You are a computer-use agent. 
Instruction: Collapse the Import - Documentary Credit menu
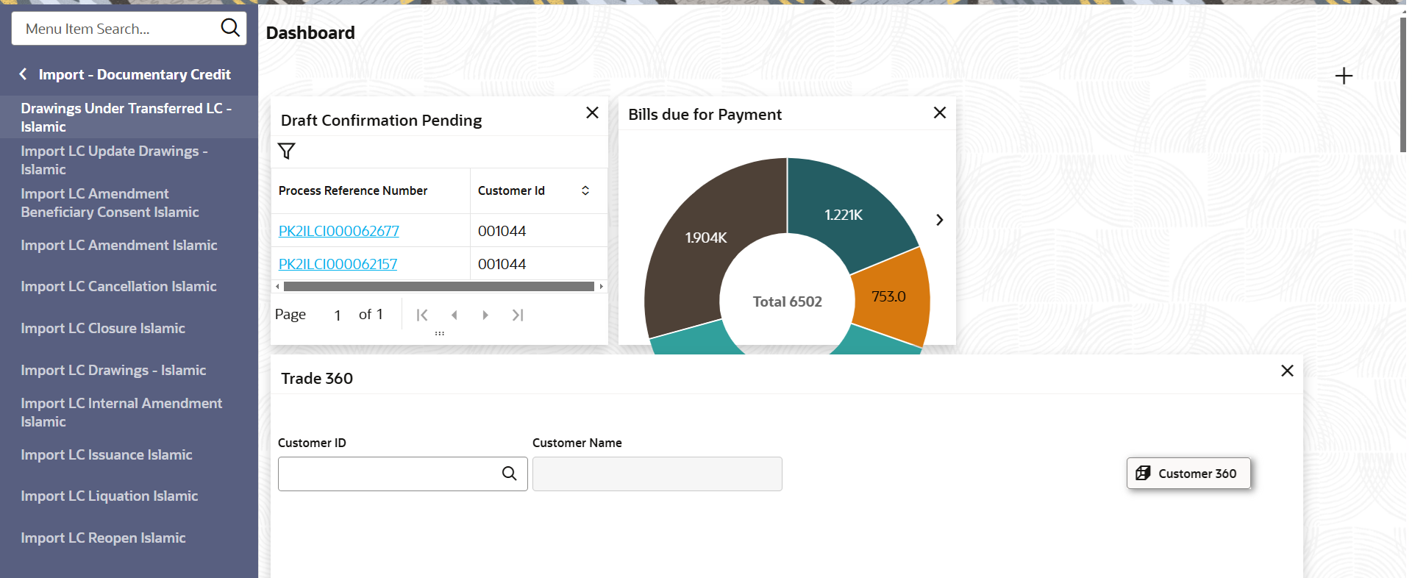click(24, 74)
